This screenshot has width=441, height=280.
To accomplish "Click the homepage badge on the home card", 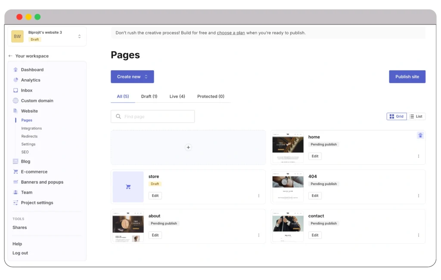I will pyautogui.click(x=420, y=135).
